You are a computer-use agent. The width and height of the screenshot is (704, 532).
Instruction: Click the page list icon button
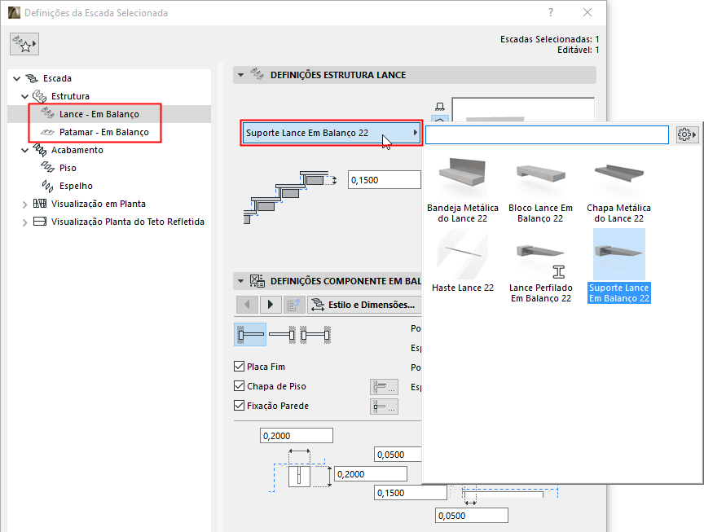click(x=294, y=305)
